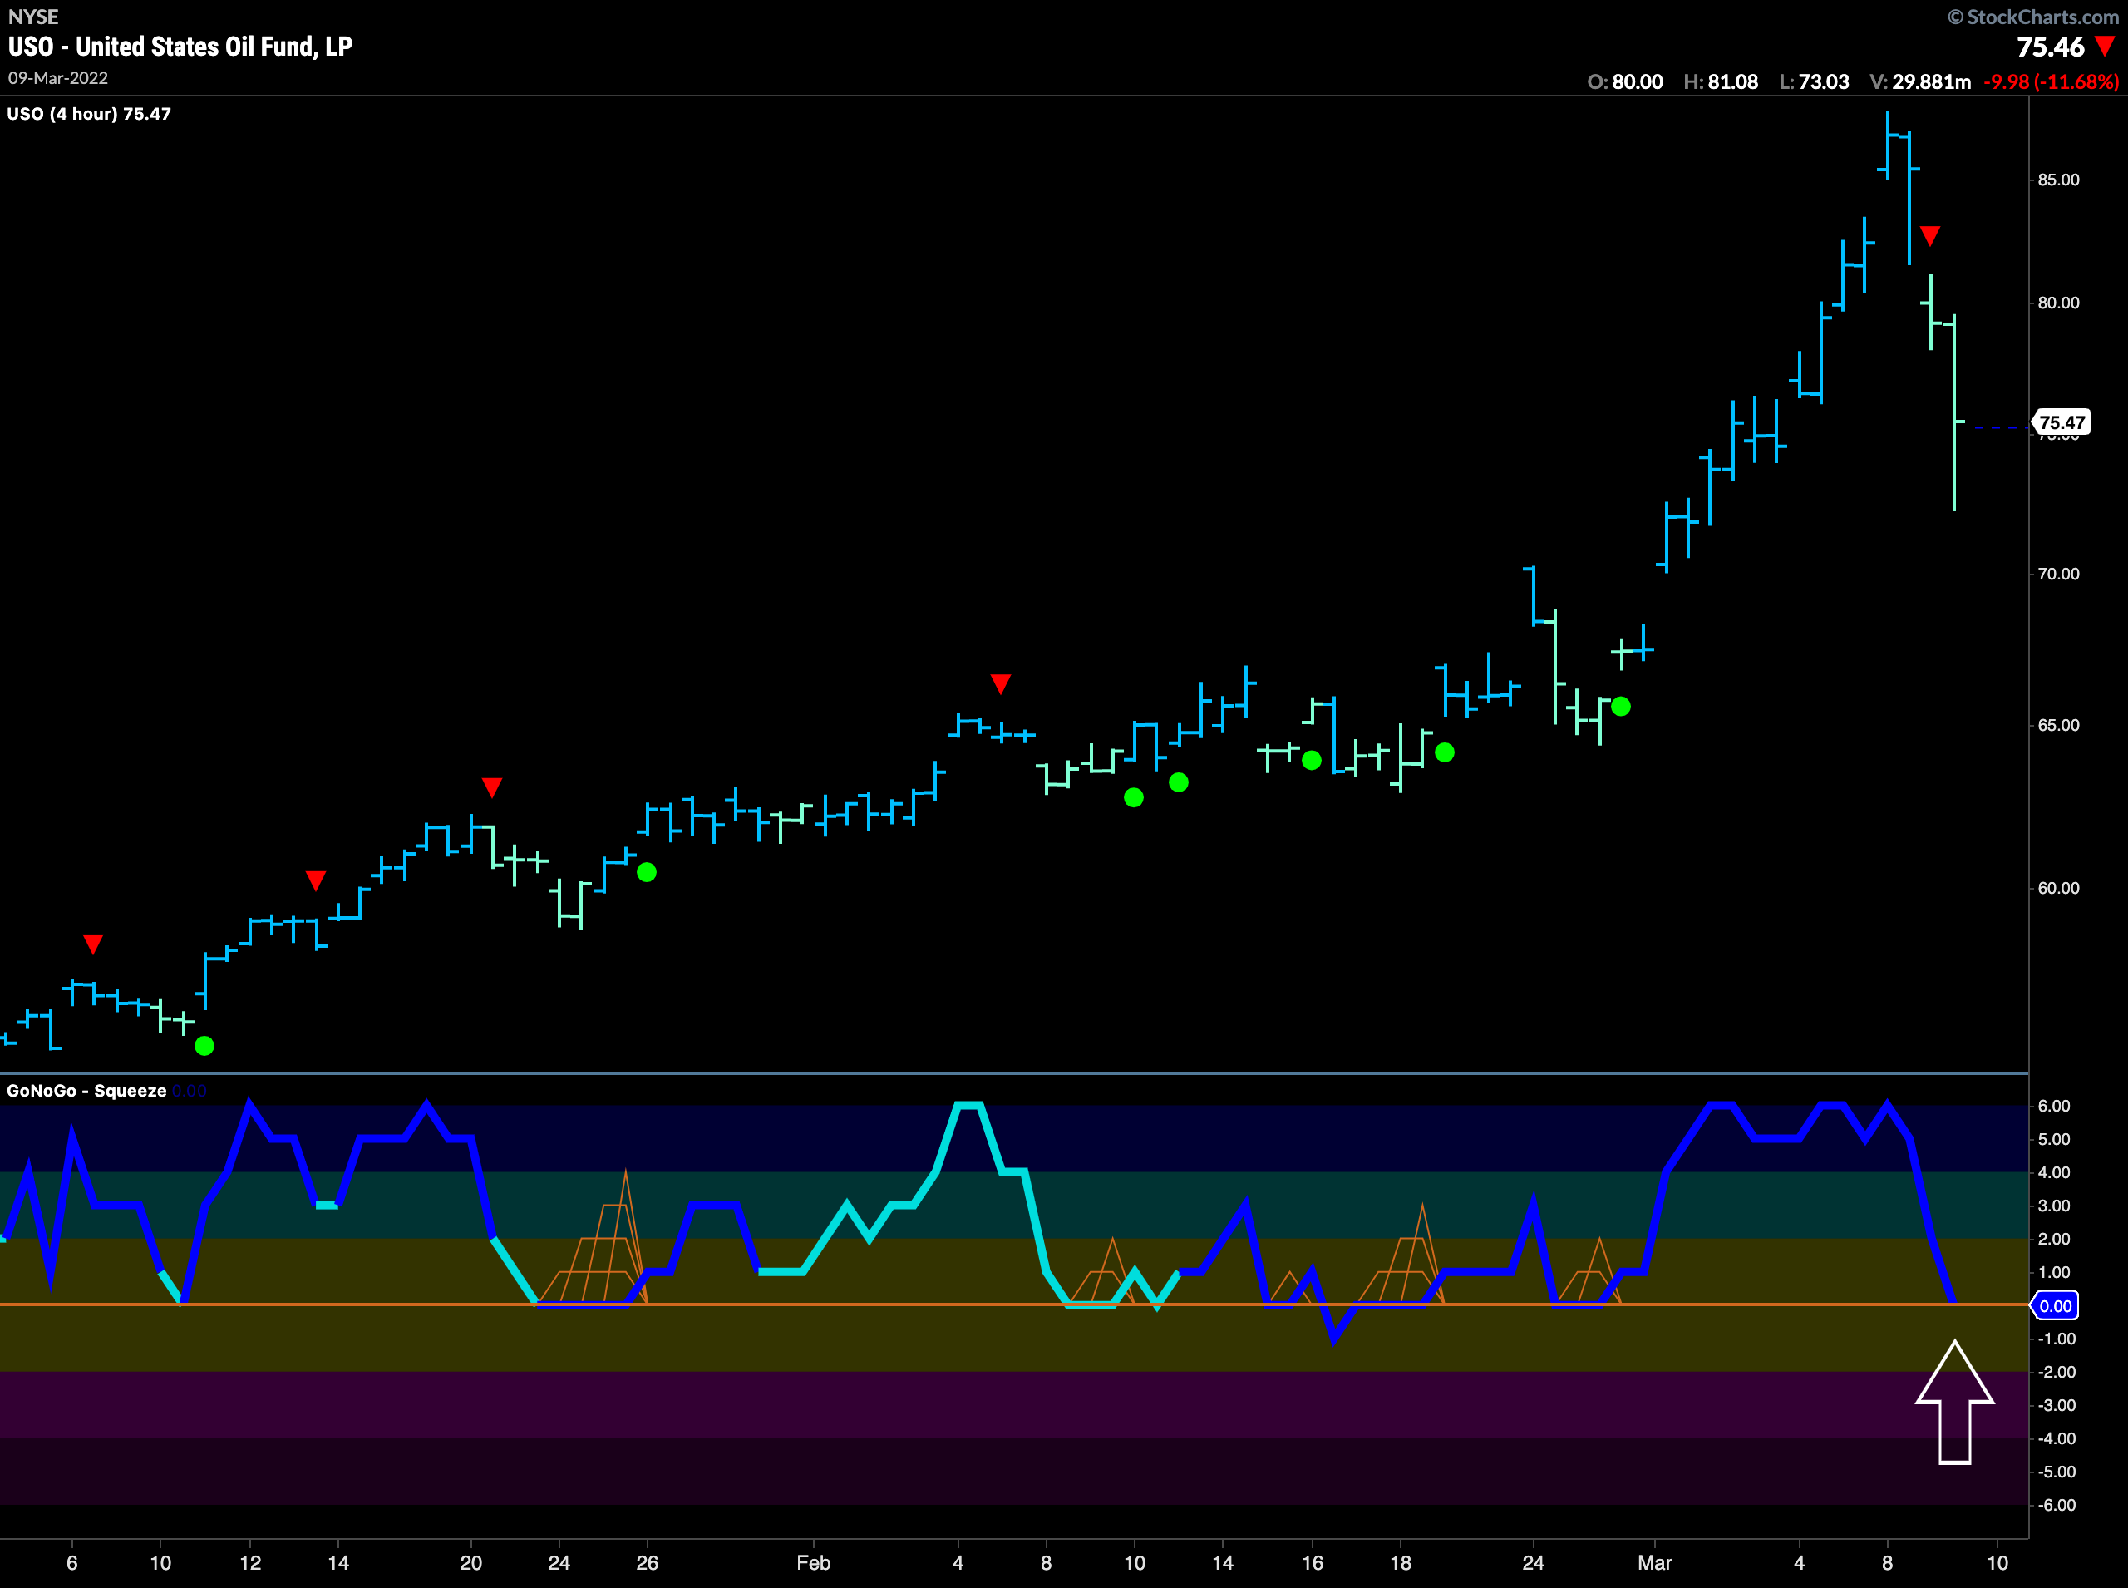Select the 26 date axis label
2128x1588 pixels.
click(x=647, y=1562)
